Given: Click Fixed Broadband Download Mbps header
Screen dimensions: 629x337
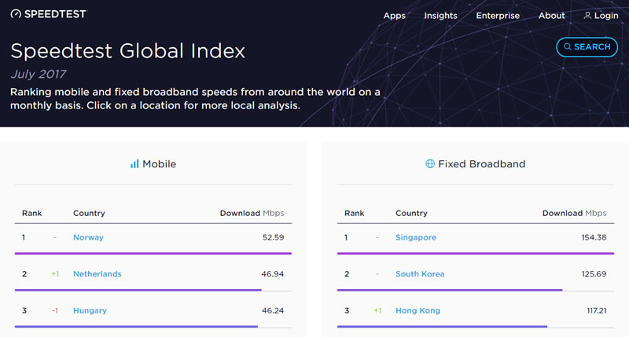Looking at the screenshot, I should point(575,213).
